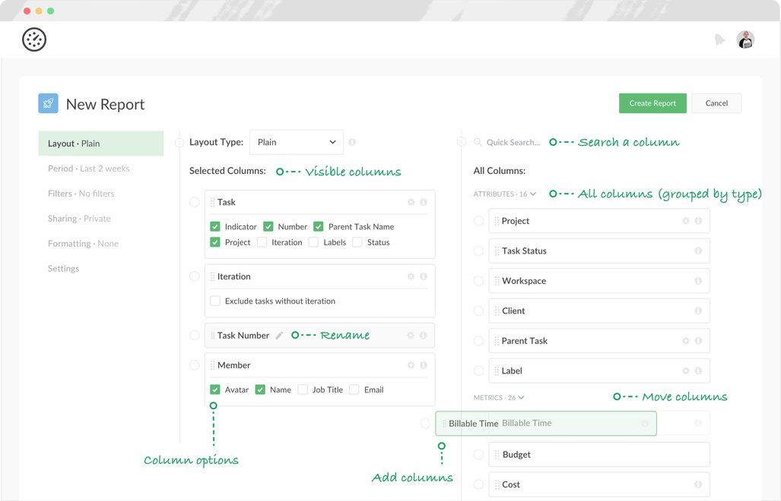Image resolution: width=781 pixels, height=501 pixels.
Task: Open the gear icon on the Member column
Action: tap(411, 365)
